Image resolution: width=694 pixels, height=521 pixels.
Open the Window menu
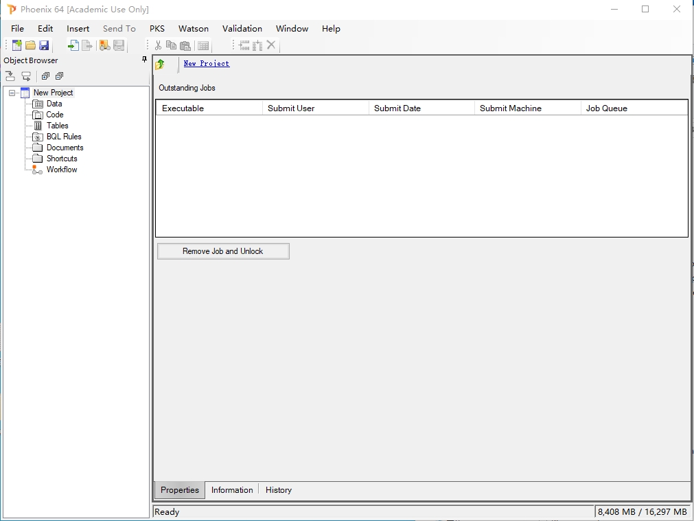coord(292,28)
